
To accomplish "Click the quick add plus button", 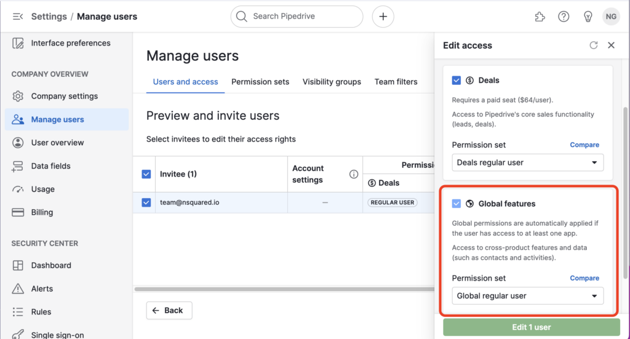I will tap(383, 17).
